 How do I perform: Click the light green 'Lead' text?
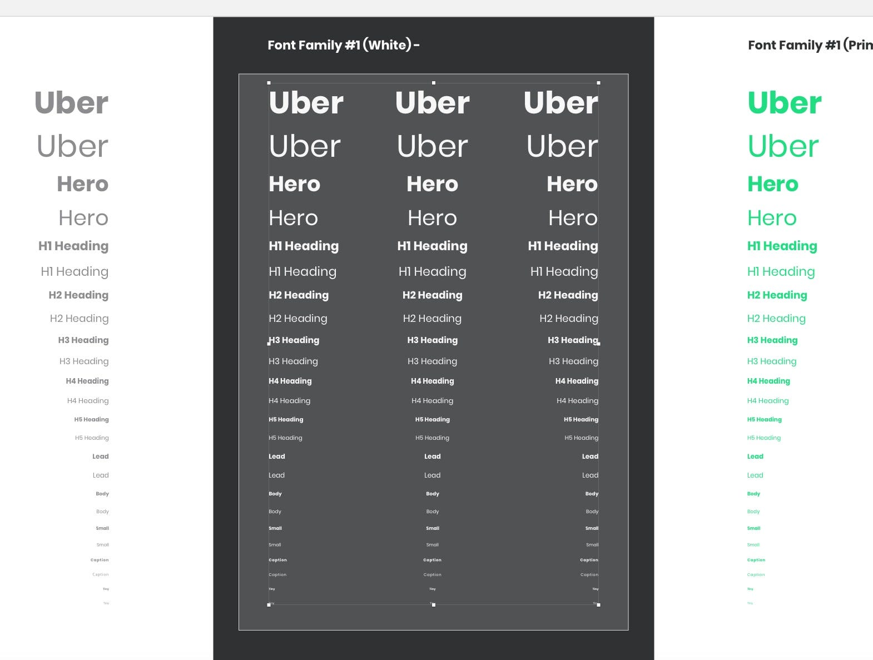coord(755,475)
